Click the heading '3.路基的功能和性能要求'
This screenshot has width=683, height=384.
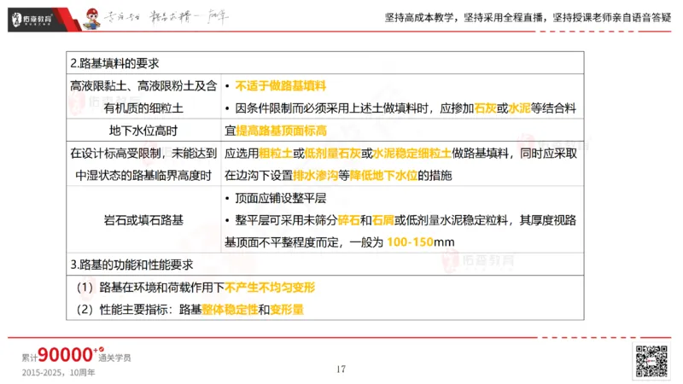pos(131,265)
